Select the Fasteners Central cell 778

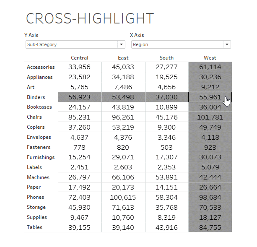80,147
